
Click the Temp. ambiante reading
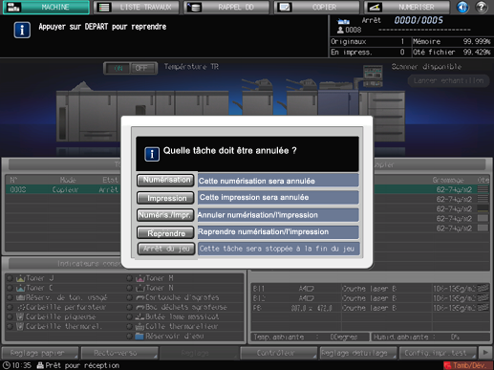pyautogui.click(x=310, y=337)
